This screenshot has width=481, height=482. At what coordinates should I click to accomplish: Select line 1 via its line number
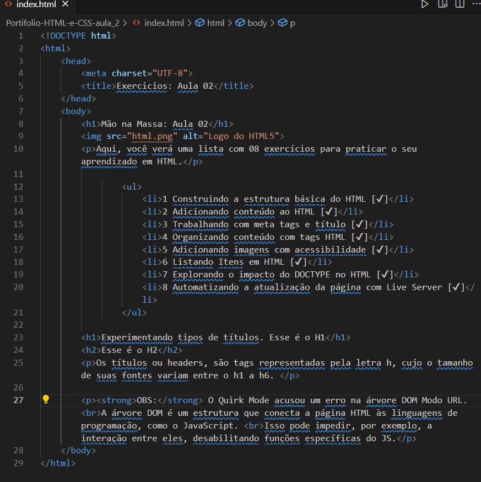point(20,36)
